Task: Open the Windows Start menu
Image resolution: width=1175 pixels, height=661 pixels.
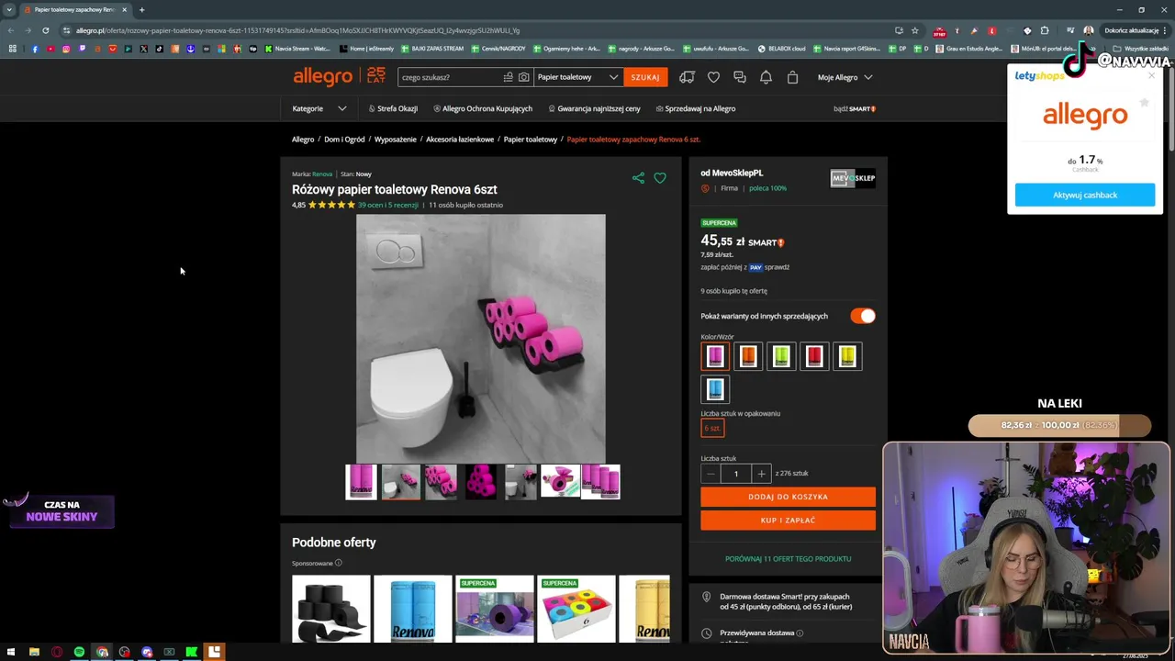Action: pyautogui.click(x=11, y=652)
